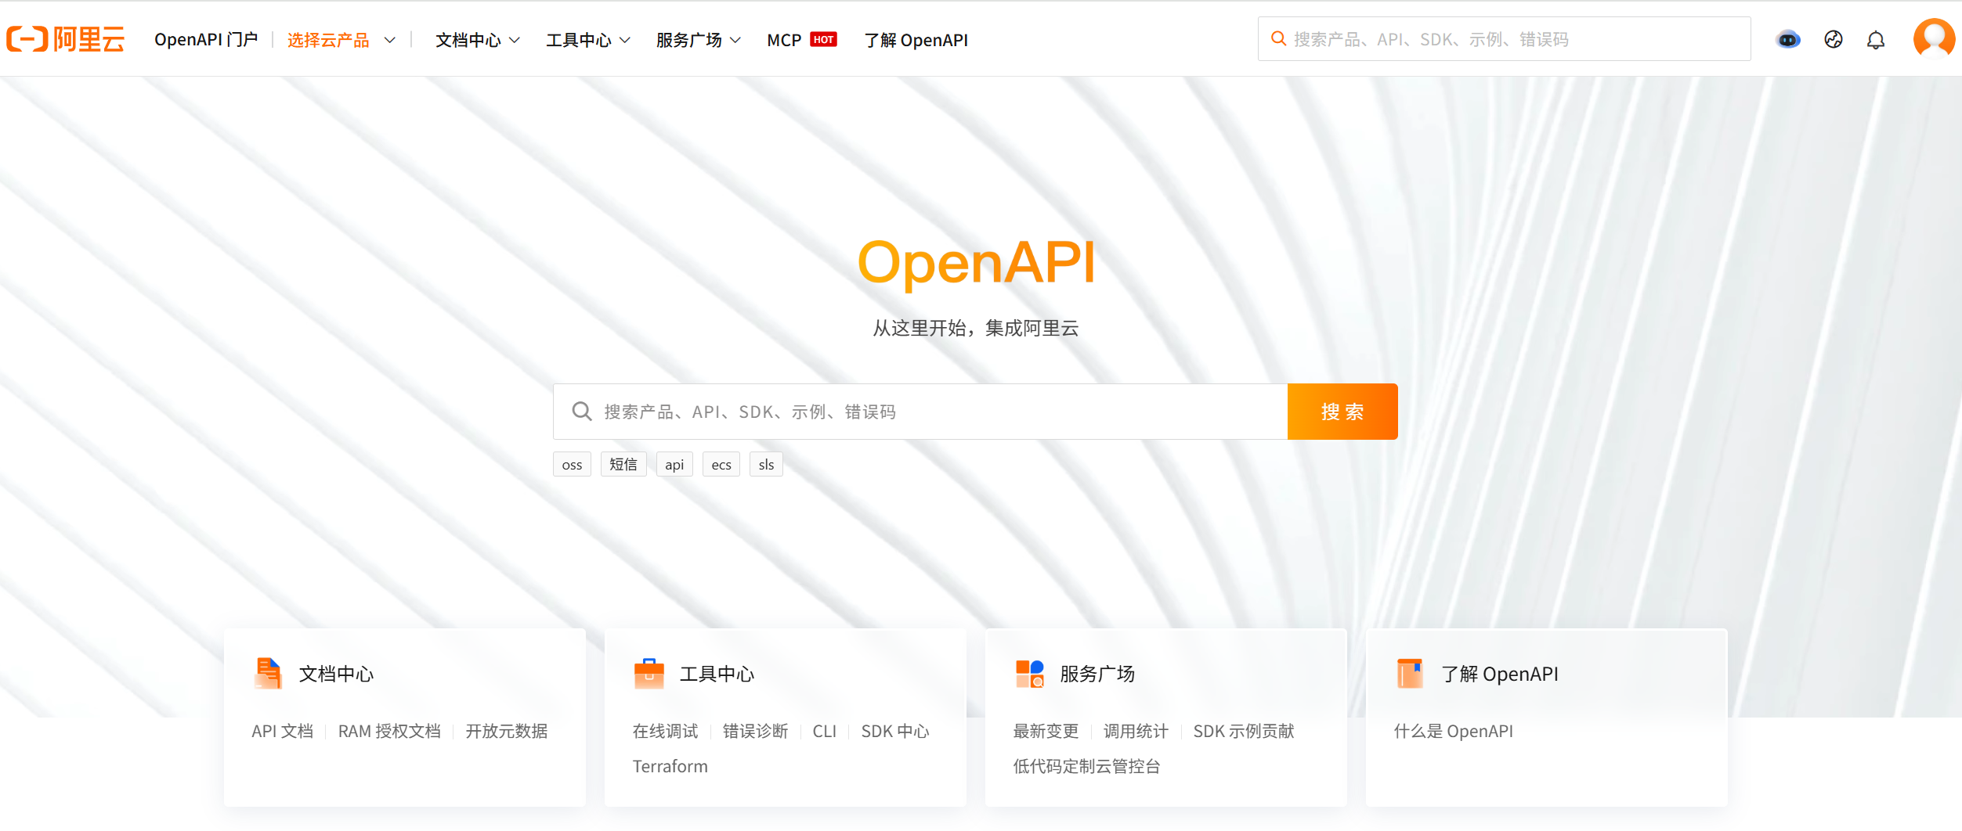Viewport: 1962px width, 831px height.
Task: Click the 了解 OpenAPI card title
Action: point(1500,674)
